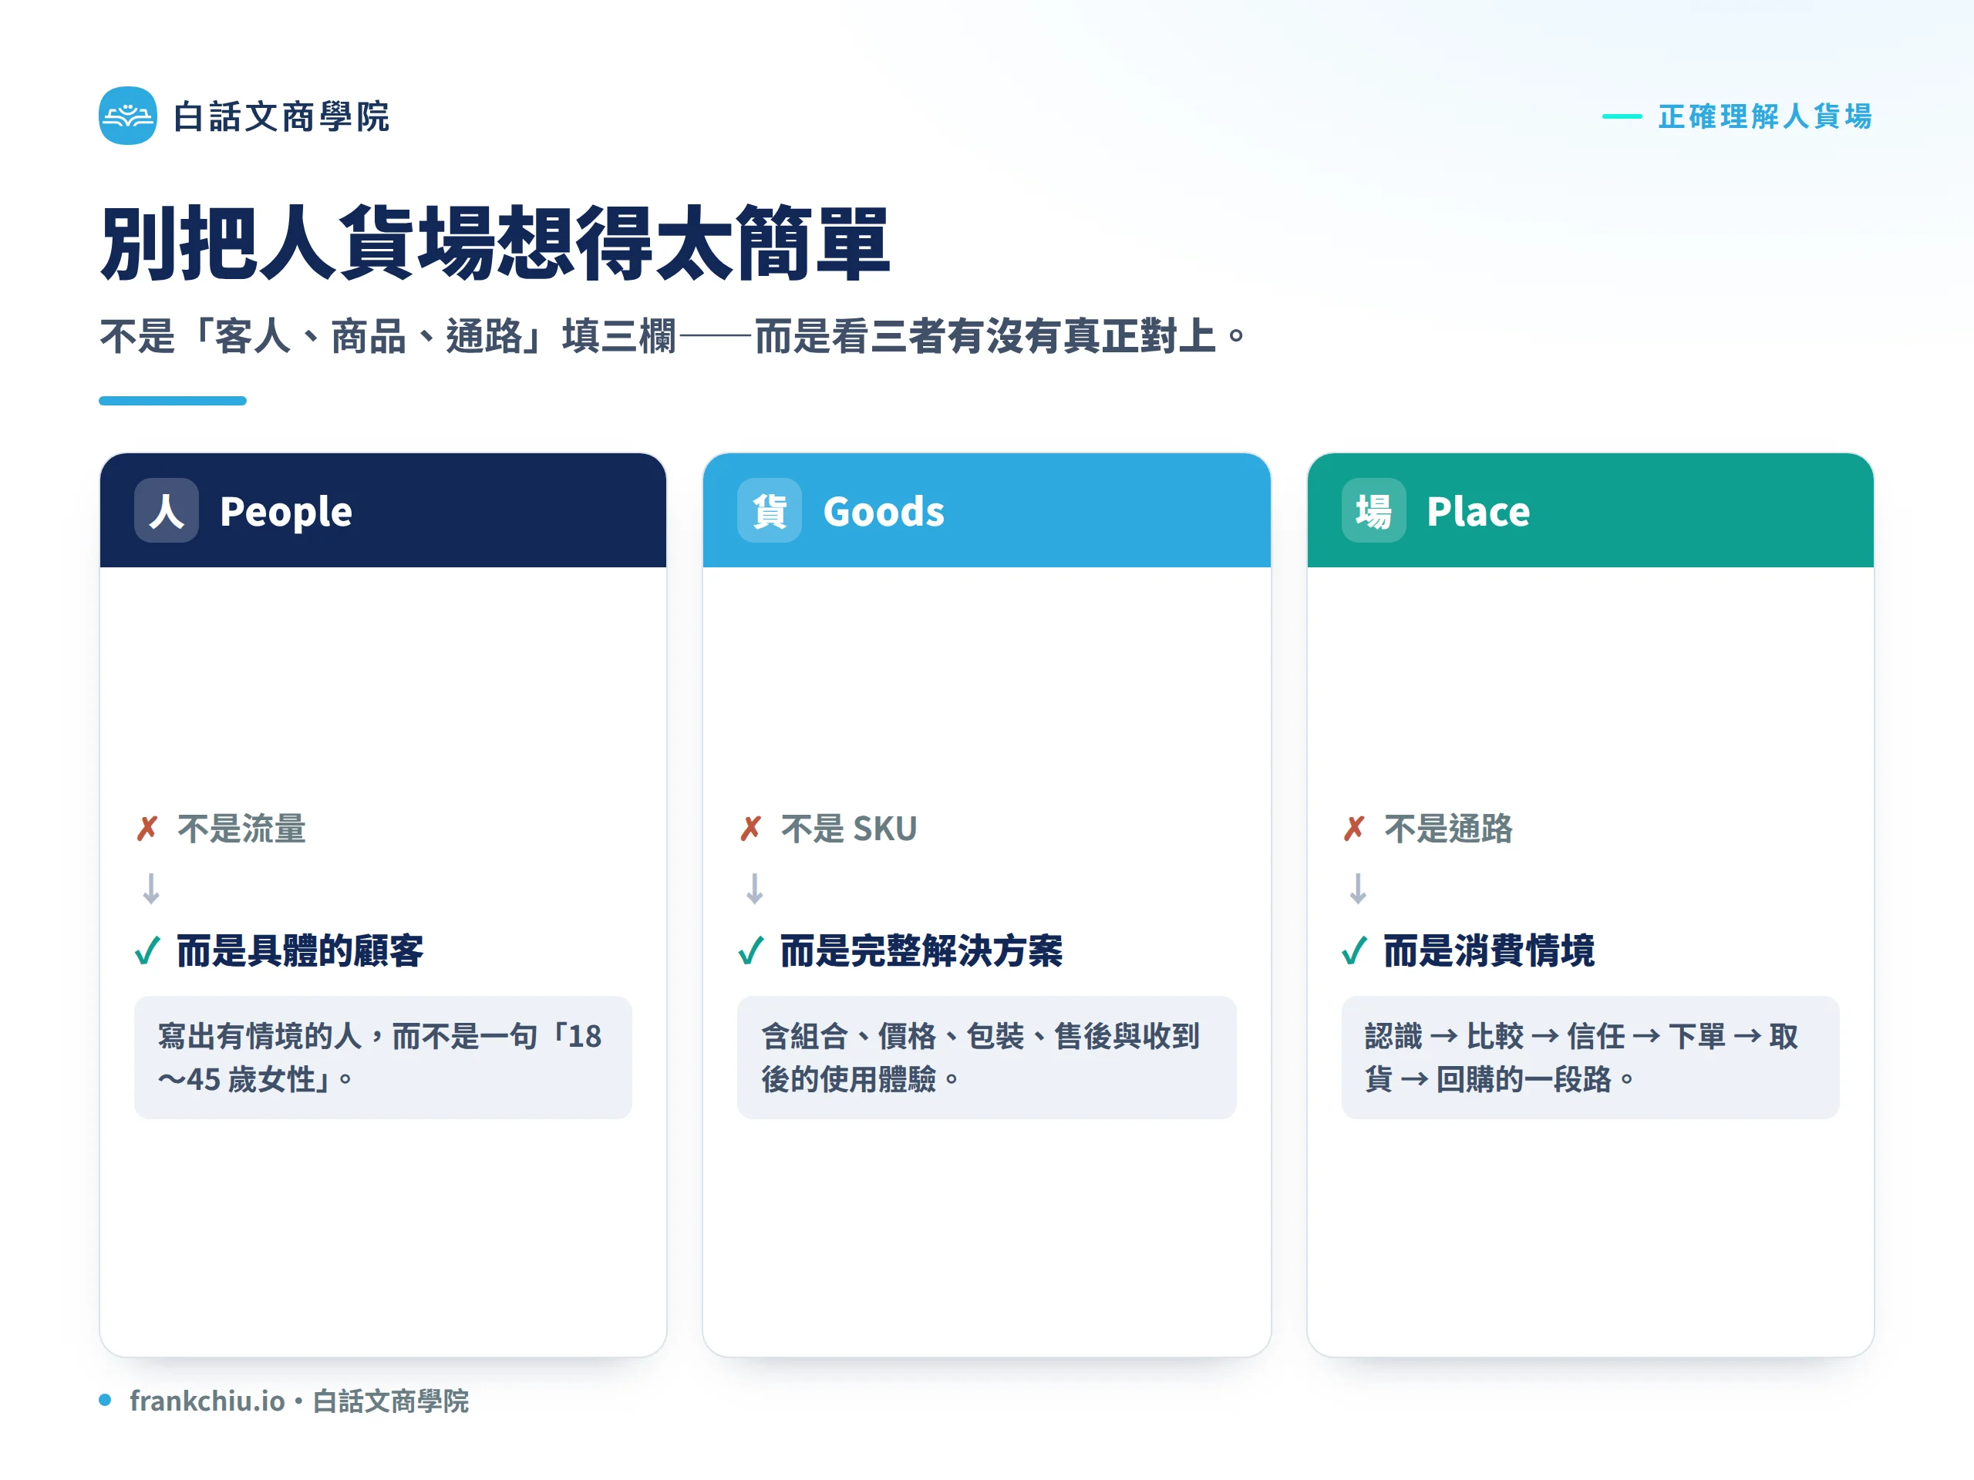Click the text 不是通路
Viewport: 1974px width, 1480px height.
point(1448,829)
